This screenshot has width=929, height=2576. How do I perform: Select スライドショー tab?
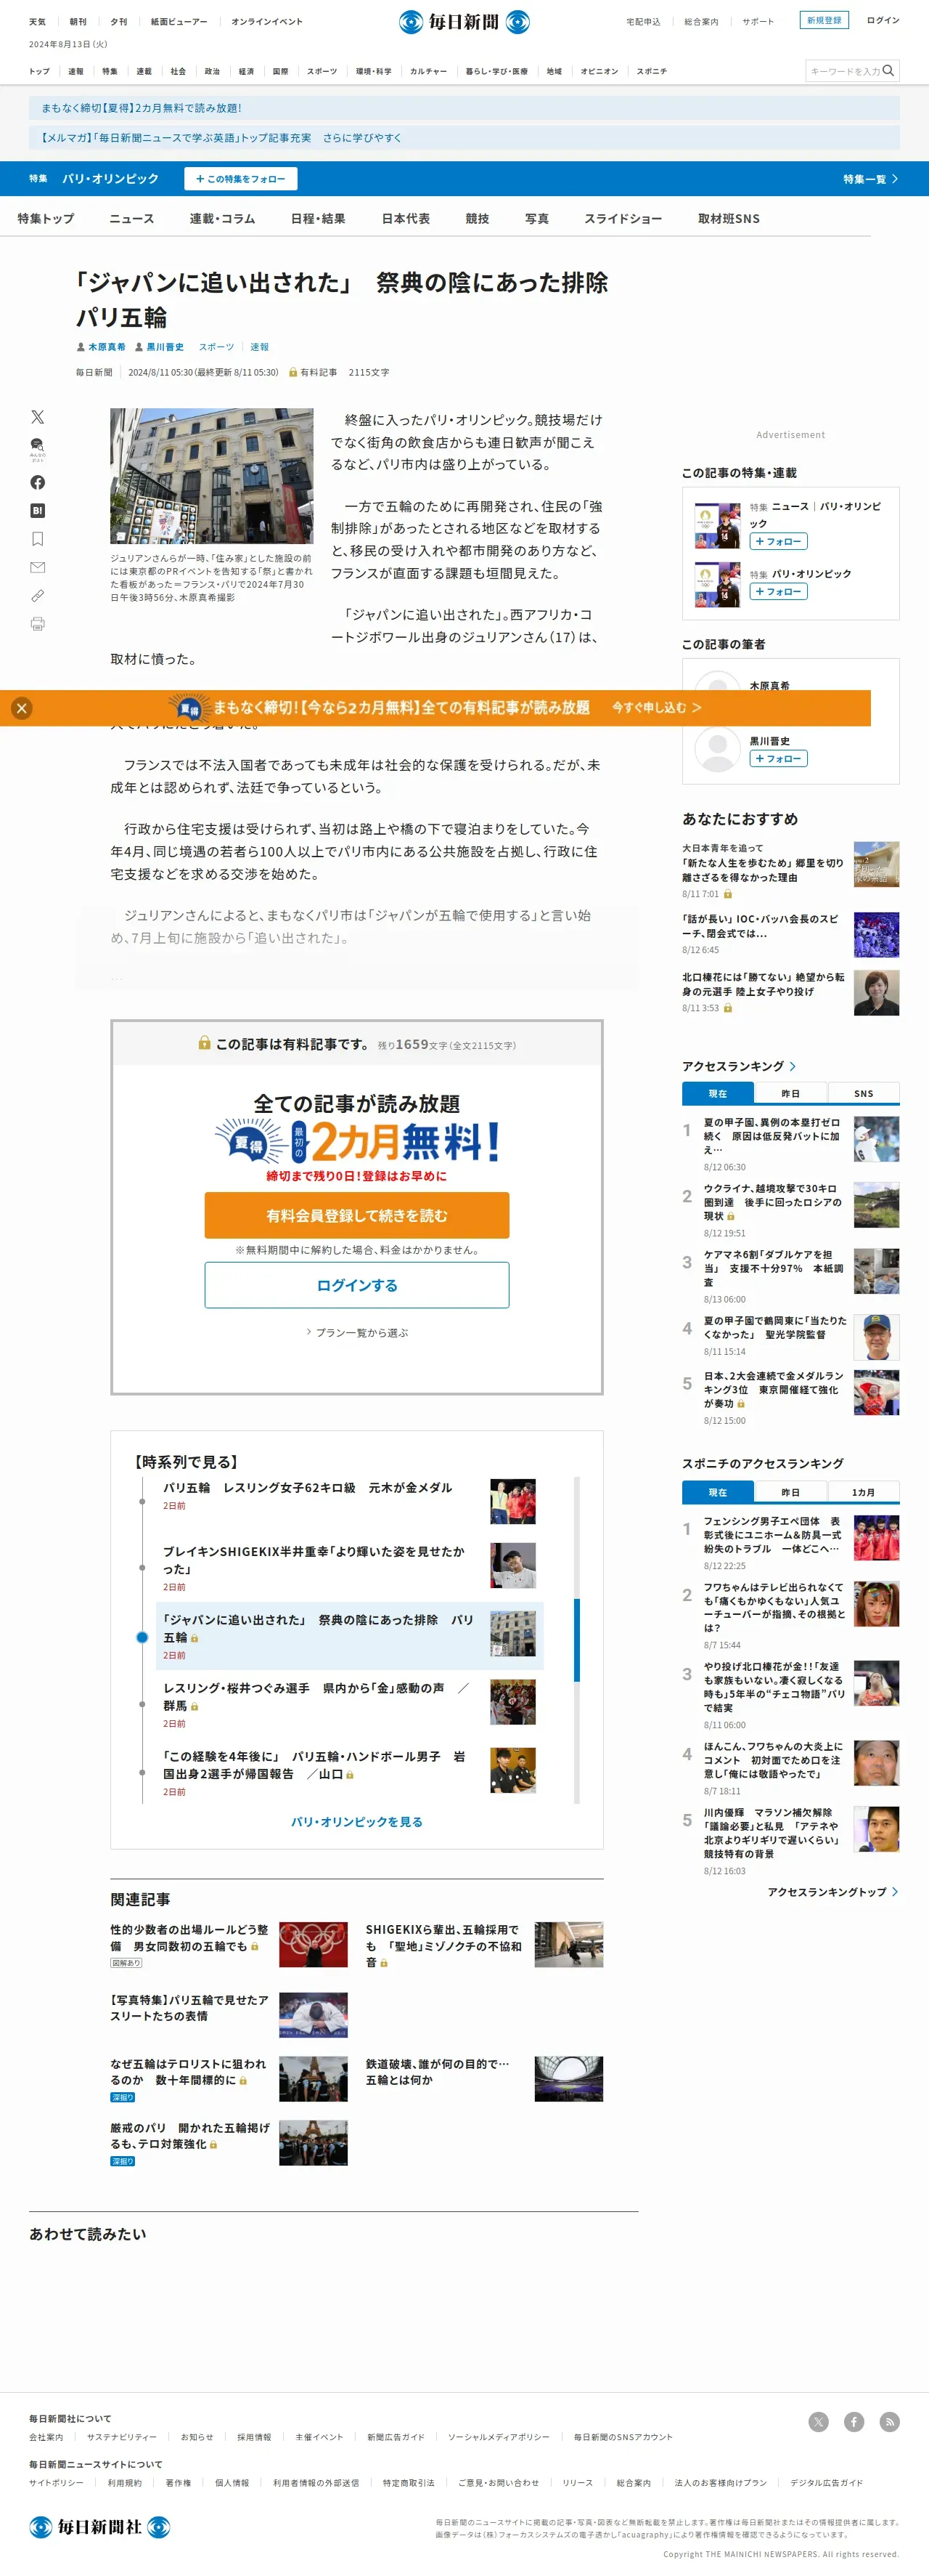tap(622, 218)
